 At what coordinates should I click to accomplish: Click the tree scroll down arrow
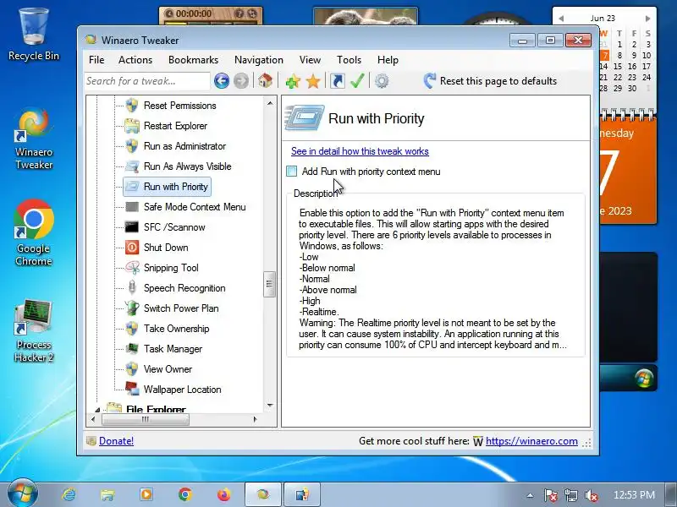pyautogui.click(x=270, y=406)
